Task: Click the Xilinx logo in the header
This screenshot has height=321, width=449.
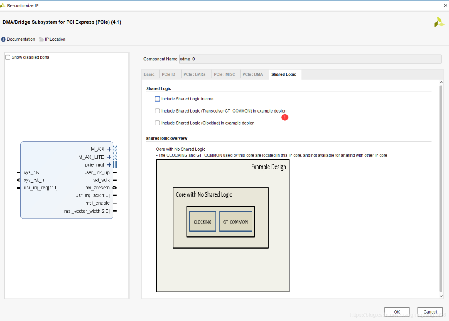Action: tap(439, 22)
